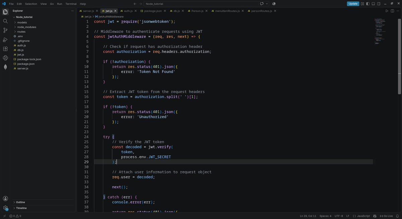Close the server.js tab
Viewport: 402px width, 219px height.
pos(97,11)
